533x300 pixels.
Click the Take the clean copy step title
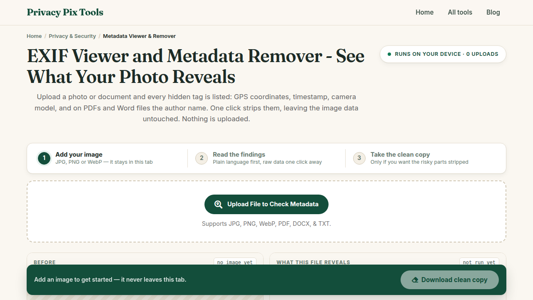point(400,155)
